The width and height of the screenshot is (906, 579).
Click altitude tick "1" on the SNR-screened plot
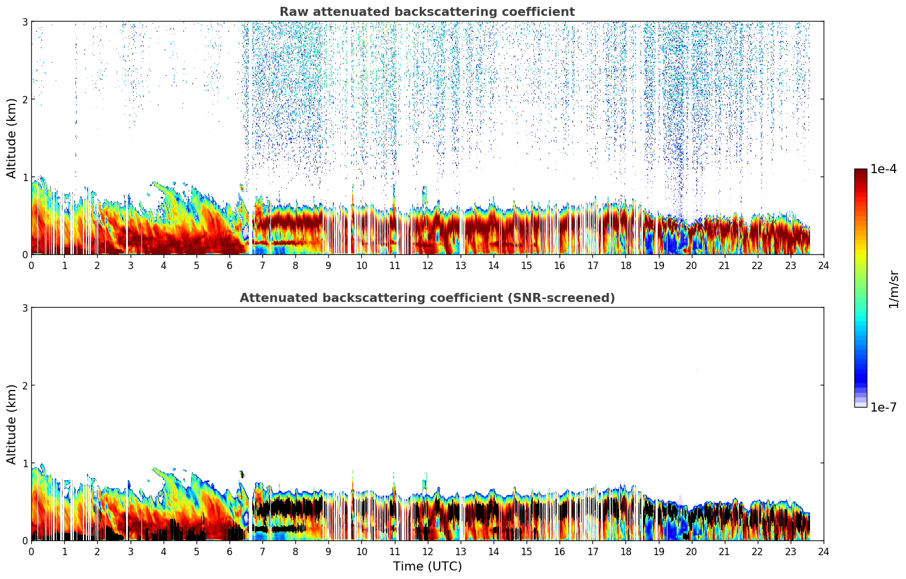(x=25, y=463)
